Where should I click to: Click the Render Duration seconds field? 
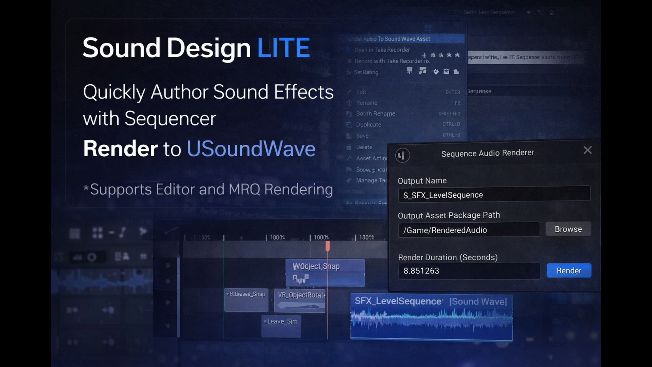469,271
